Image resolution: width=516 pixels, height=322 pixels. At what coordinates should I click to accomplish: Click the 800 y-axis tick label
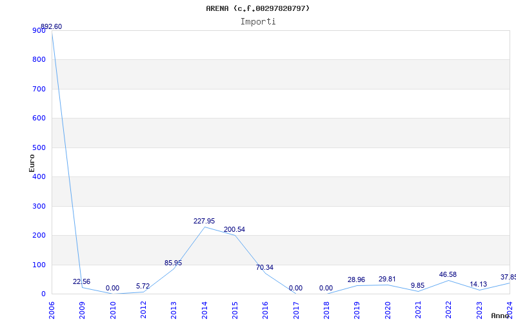click(x=39, y=60)
